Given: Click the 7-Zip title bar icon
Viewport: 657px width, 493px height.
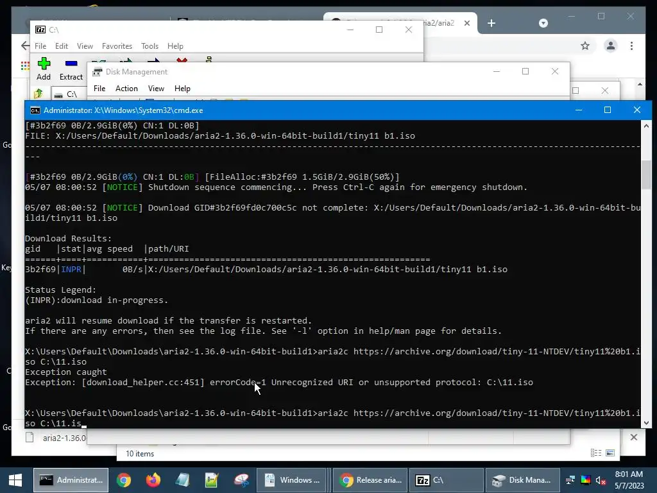Looking at the screenshot, I should 40,30.
